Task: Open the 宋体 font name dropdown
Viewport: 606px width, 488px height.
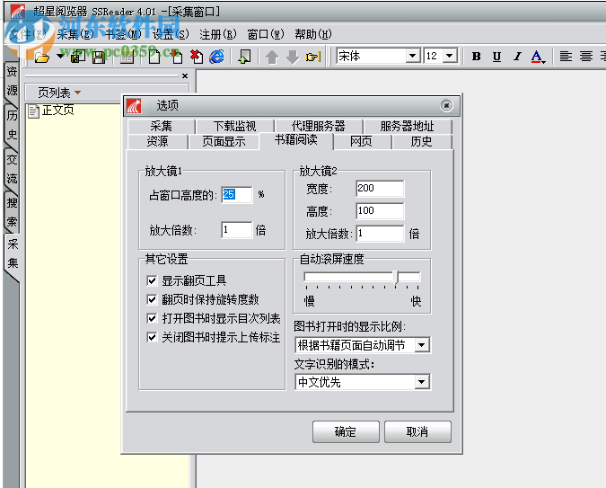Action: tap(413, 56)
